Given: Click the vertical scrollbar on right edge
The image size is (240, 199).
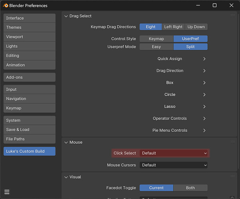Looking at the screenshot, I should click(238, 90).
